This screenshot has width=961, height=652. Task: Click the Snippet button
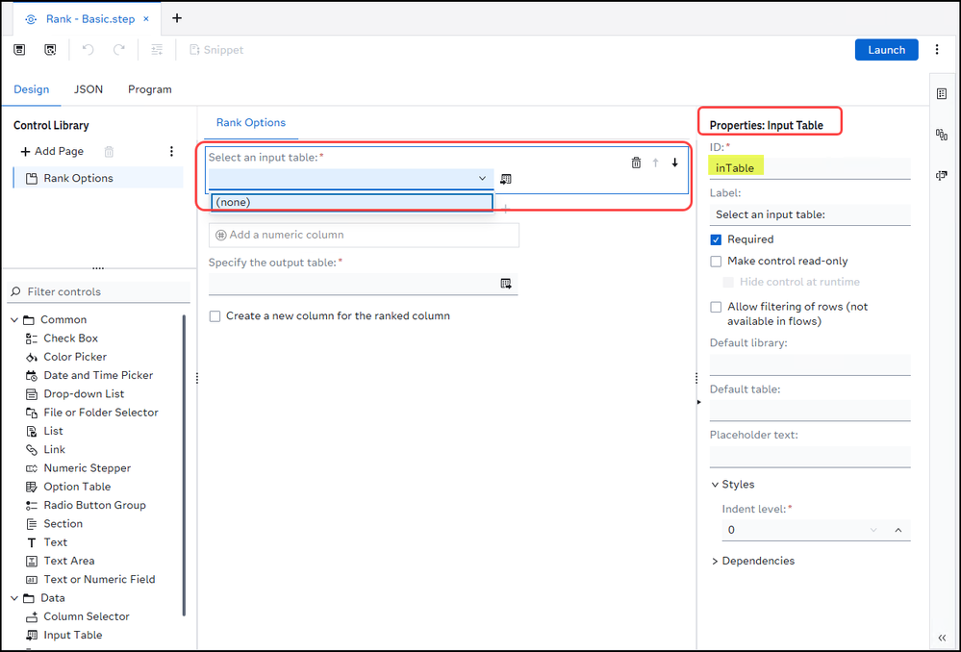216,50
